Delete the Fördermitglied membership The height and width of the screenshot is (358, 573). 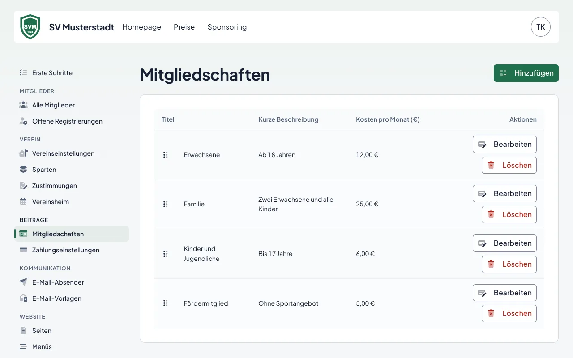tap(509, 313)
